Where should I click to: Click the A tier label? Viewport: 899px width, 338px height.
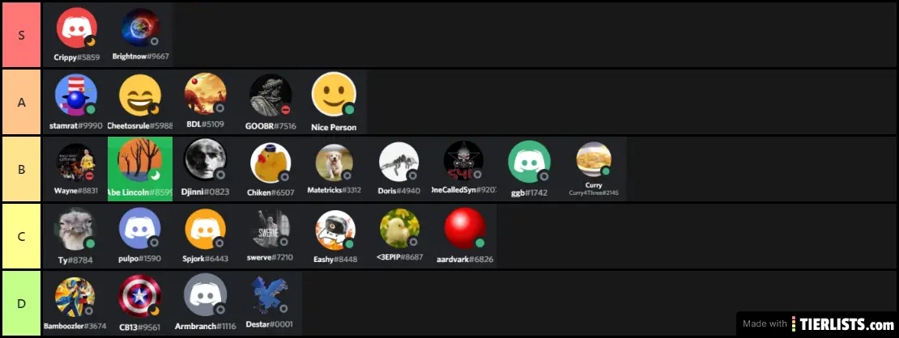[21, 102]
